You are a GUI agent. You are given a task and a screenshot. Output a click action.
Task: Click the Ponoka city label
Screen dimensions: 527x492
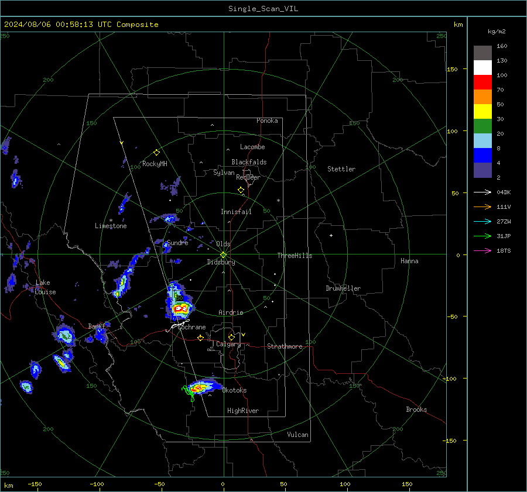pos(267,121)
